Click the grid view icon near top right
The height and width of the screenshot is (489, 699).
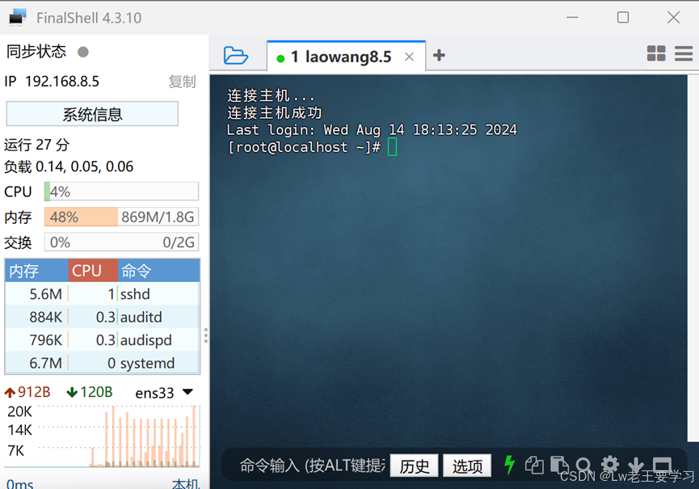(657, 53)
